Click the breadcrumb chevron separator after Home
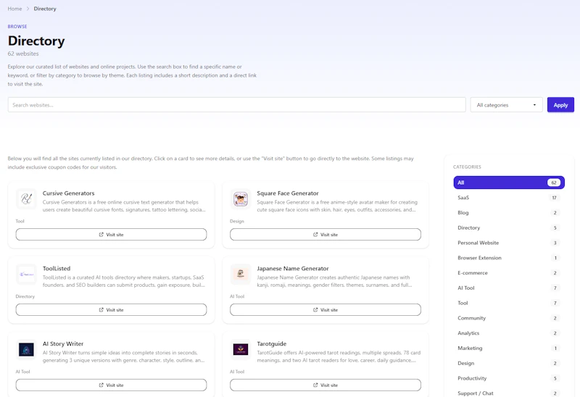 [x=28, y=9]
